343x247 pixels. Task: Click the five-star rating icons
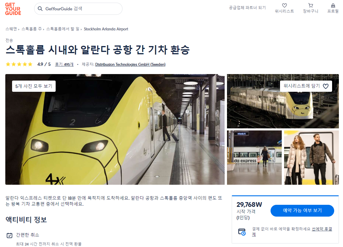[x=19, y=64]
